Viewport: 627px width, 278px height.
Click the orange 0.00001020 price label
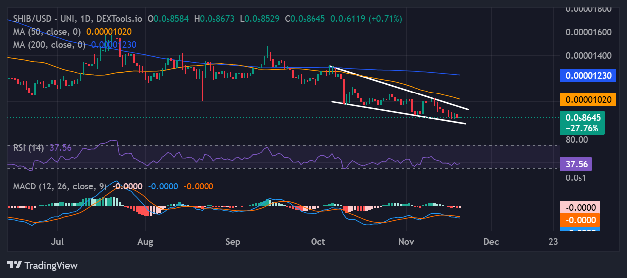tap(588, 100)
